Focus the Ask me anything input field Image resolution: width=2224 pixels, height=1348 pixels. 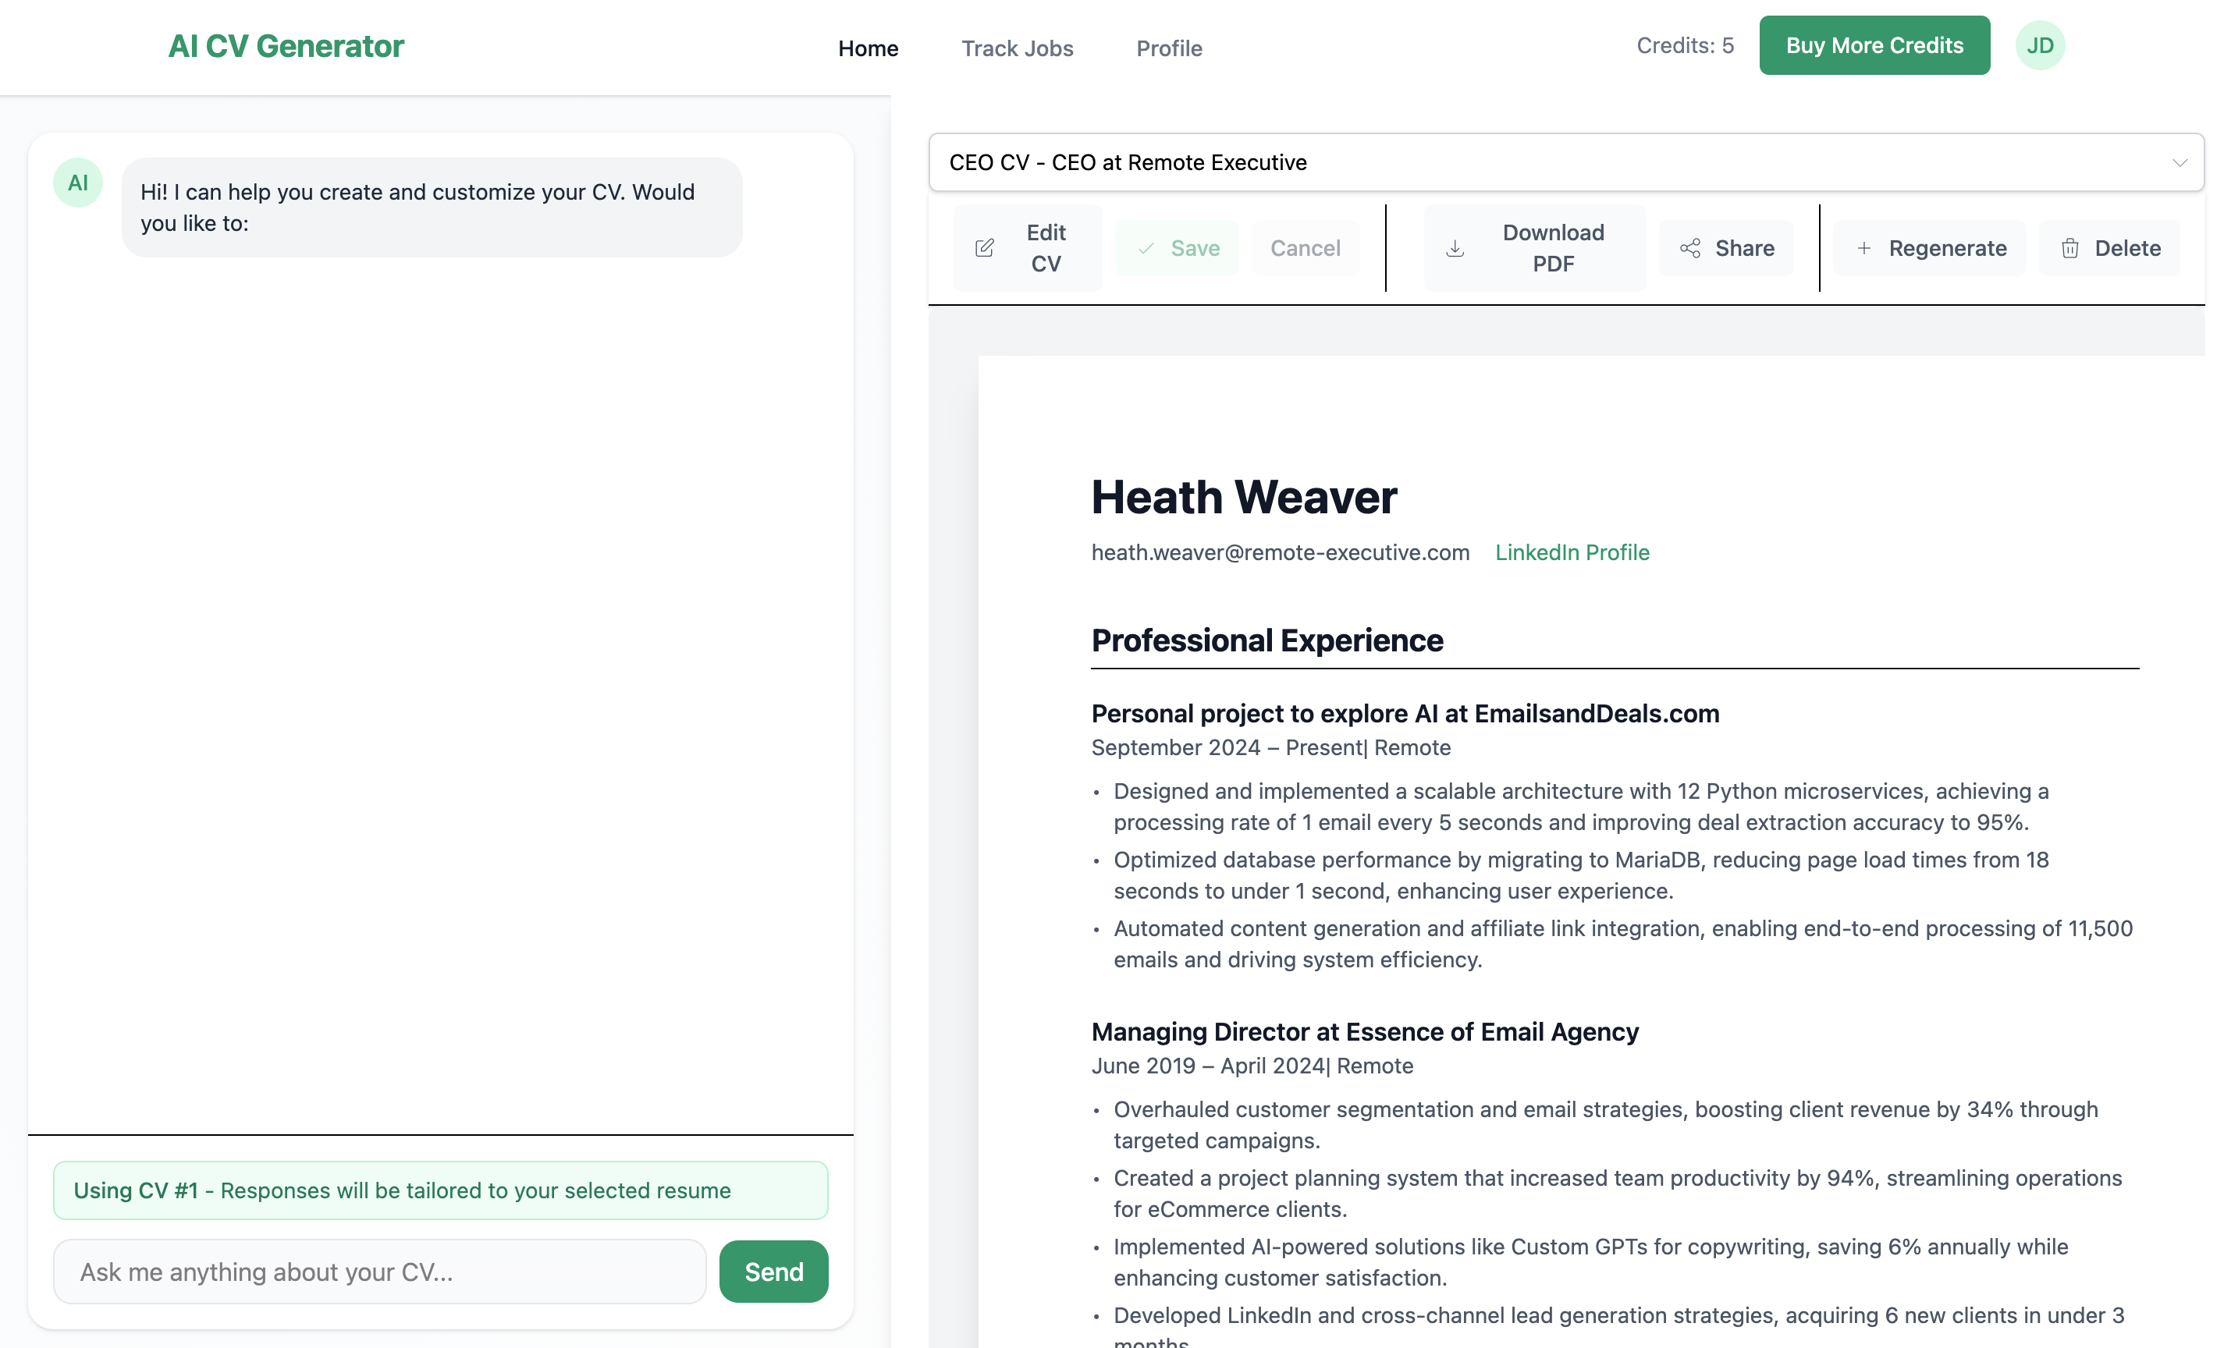coord(379,1272)
